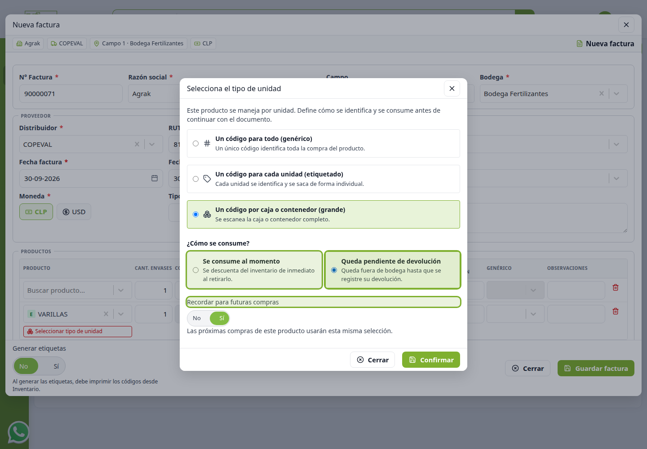
Task: Click Cerrar button beside Guardar factura
Action: click(x=527, y=368)
